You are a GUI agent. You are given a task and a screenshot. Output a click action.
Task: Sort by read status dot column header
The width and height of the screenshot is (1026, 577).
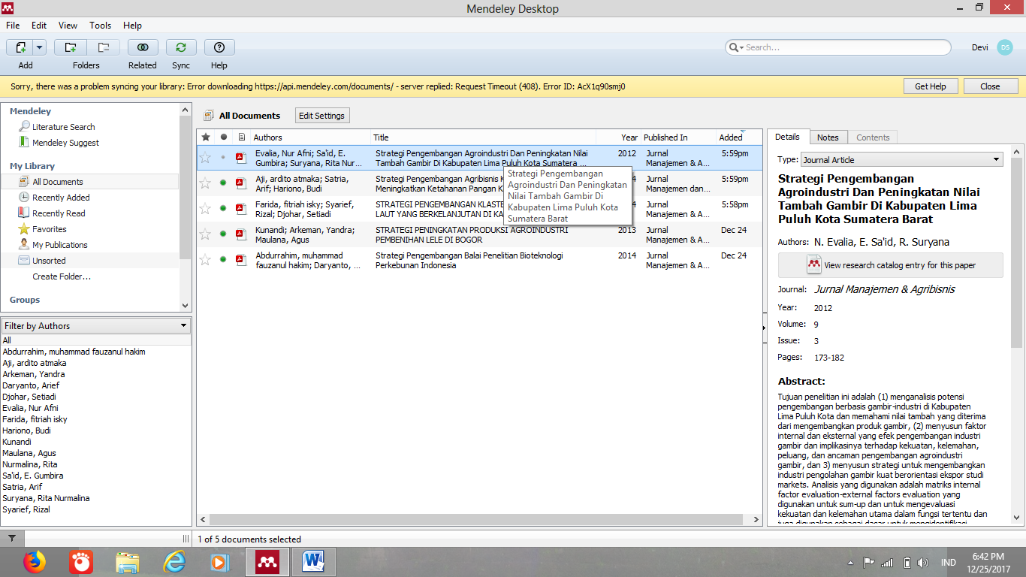(224, 137)
